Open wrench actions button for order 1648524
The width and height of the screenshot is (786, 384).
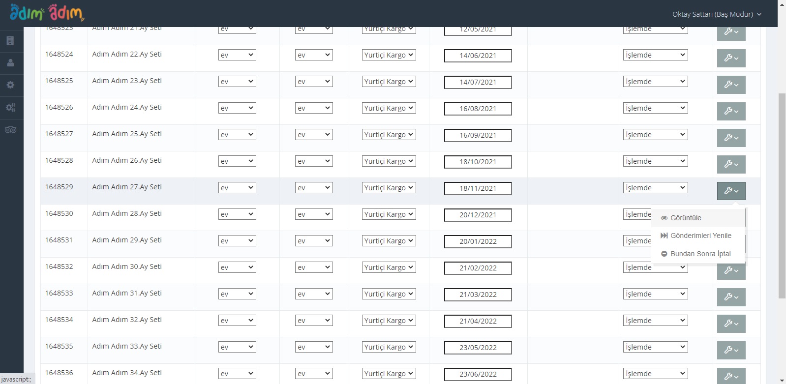731,58
